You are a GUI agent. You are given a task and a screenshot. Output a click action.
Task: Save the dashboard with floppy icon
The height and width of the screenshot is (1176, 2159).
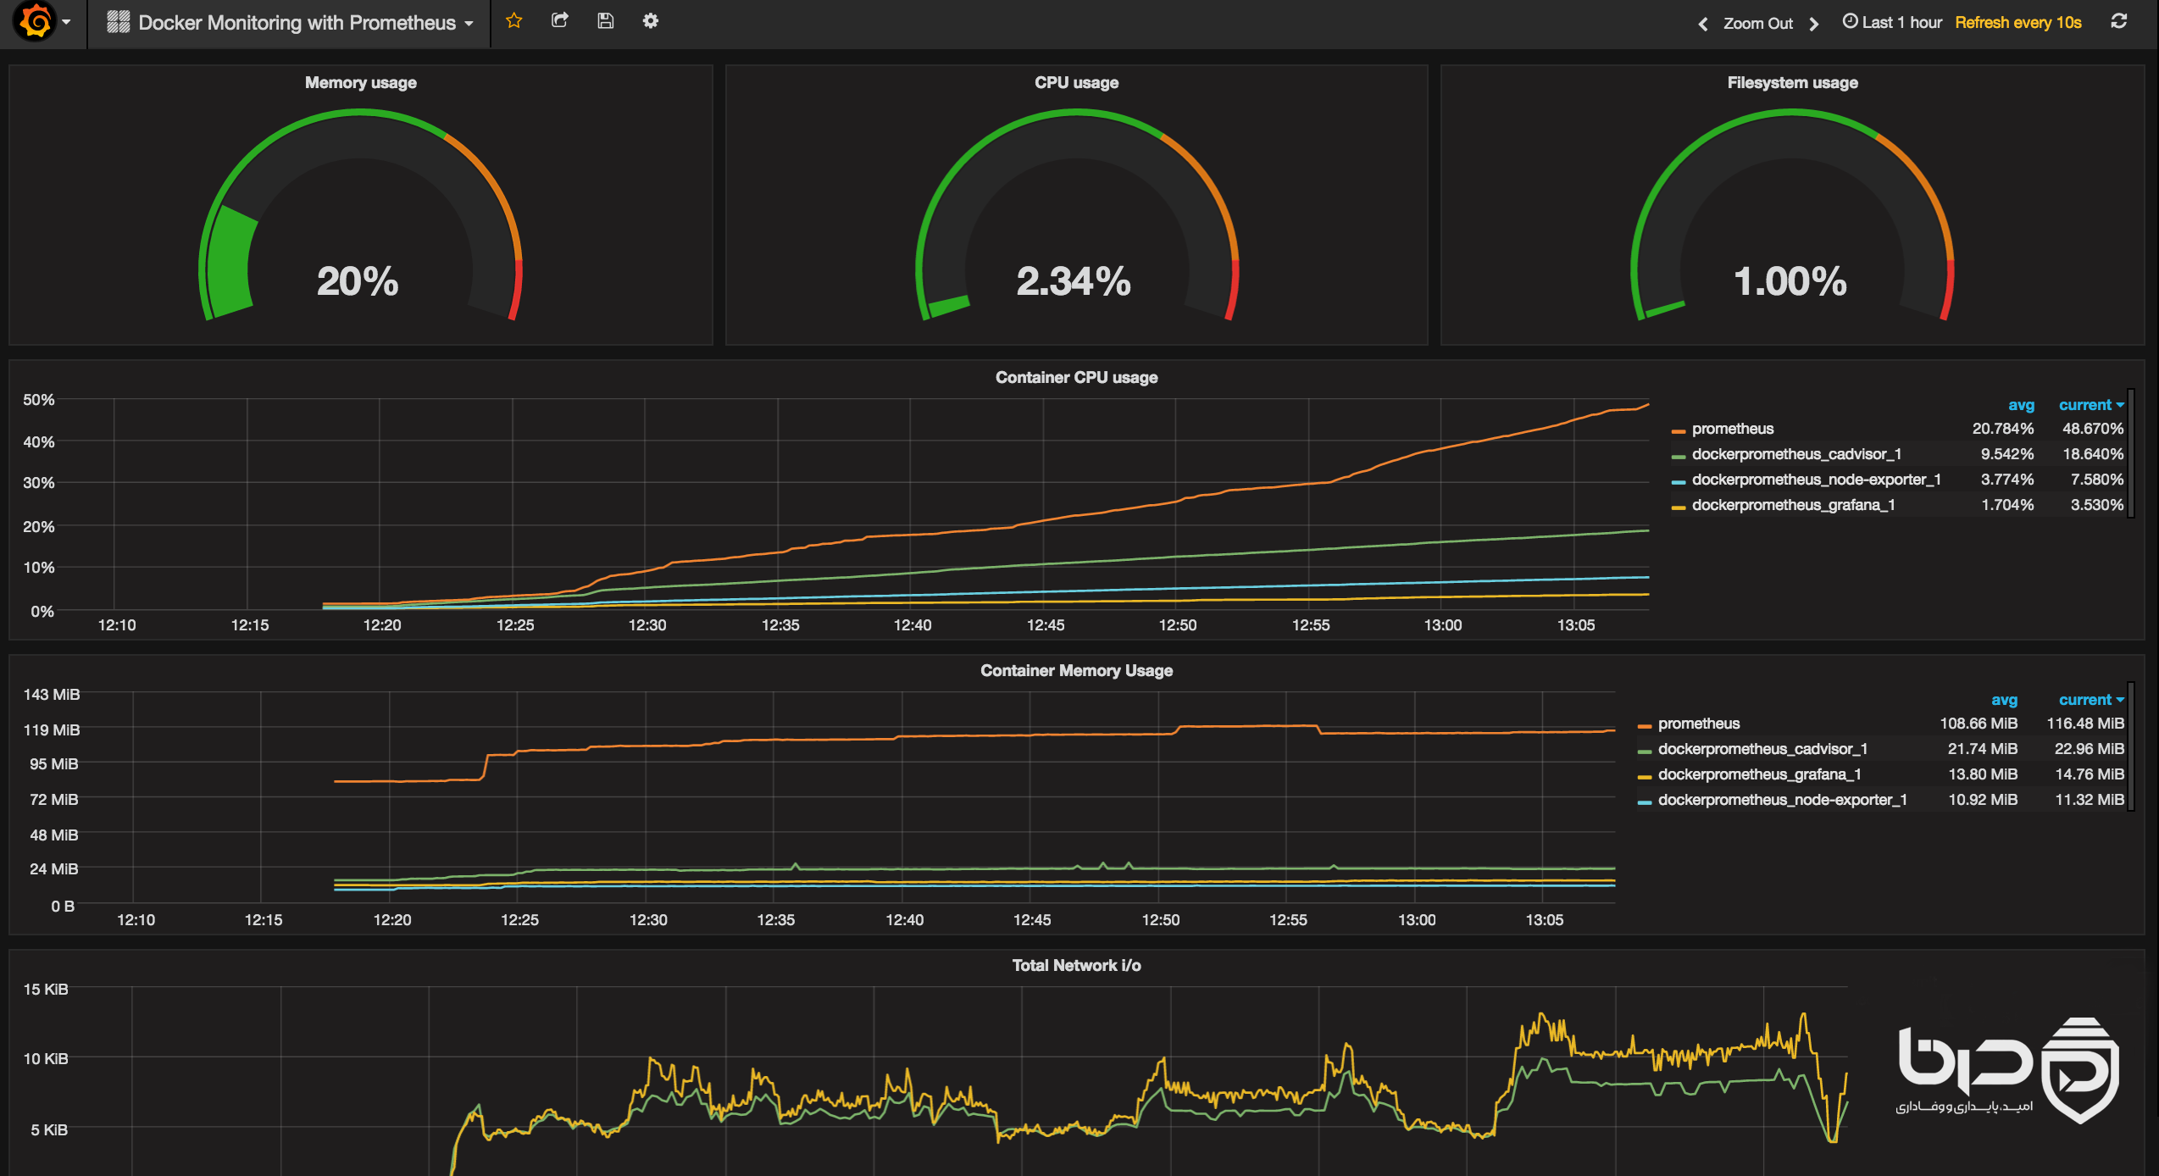pyautogui.click(x=605, y=21)
